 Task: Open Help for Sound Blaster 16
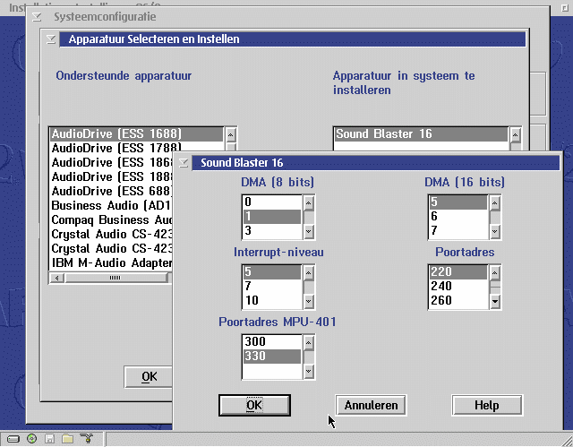pos(487,405)
